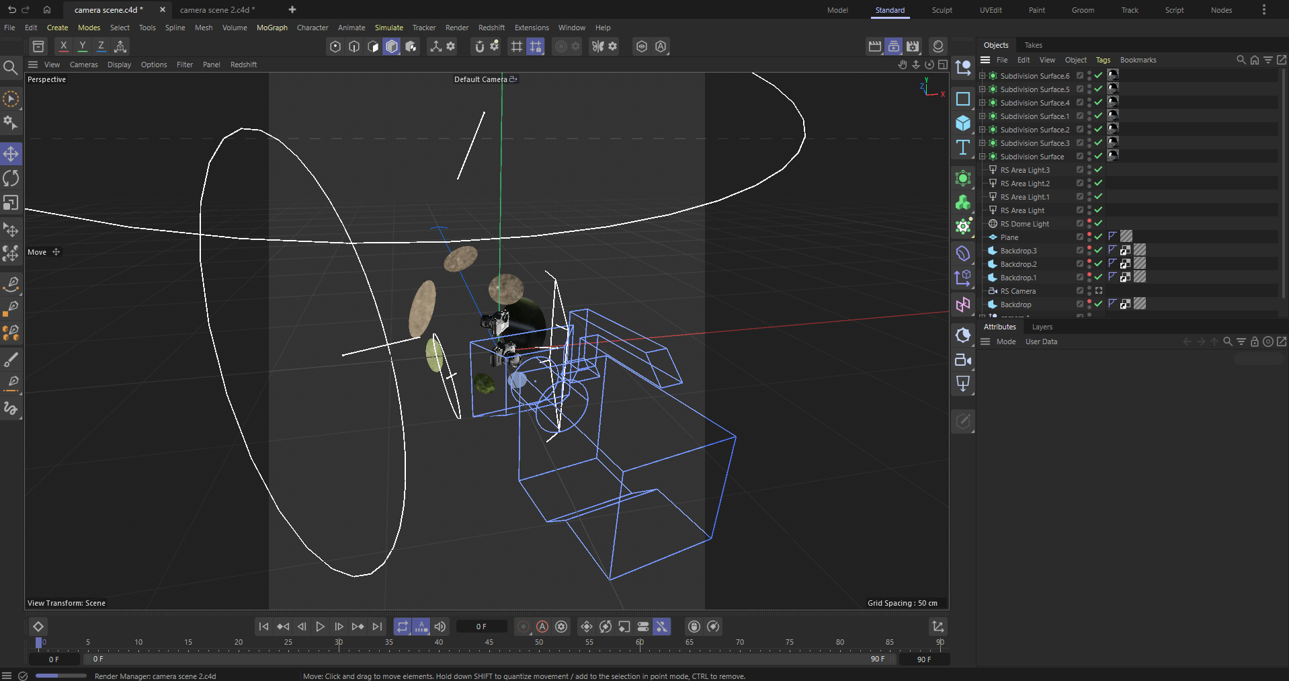Open the Cameras viewport menu
This screenshot has height=681, width=1289.
pos(83,65)
